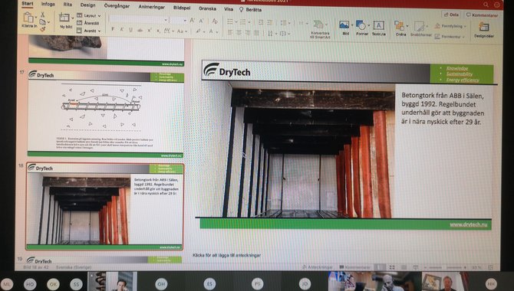Viewport: 514px width, 291px height.
Task: Open the font name combo box
Action: click(138, 20)
